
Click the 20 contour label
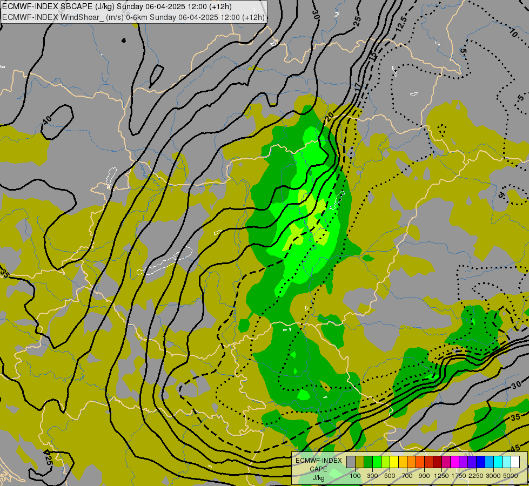[x=329, y=116]
